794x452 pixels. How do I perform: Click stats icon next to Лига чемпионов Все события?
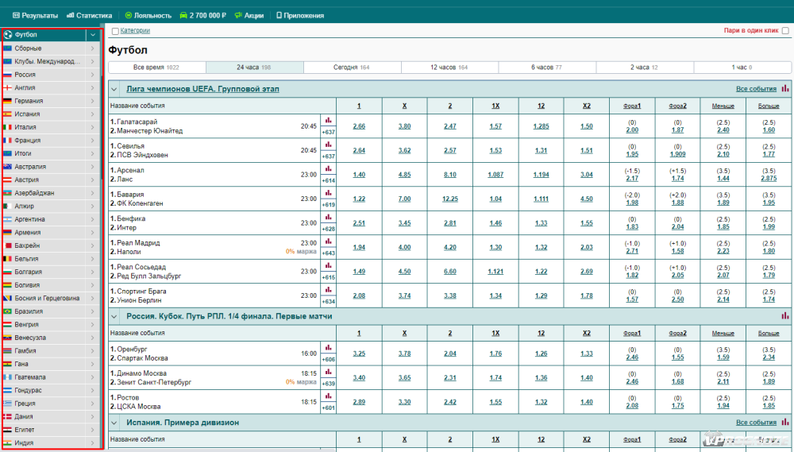[x=785, y=89]
